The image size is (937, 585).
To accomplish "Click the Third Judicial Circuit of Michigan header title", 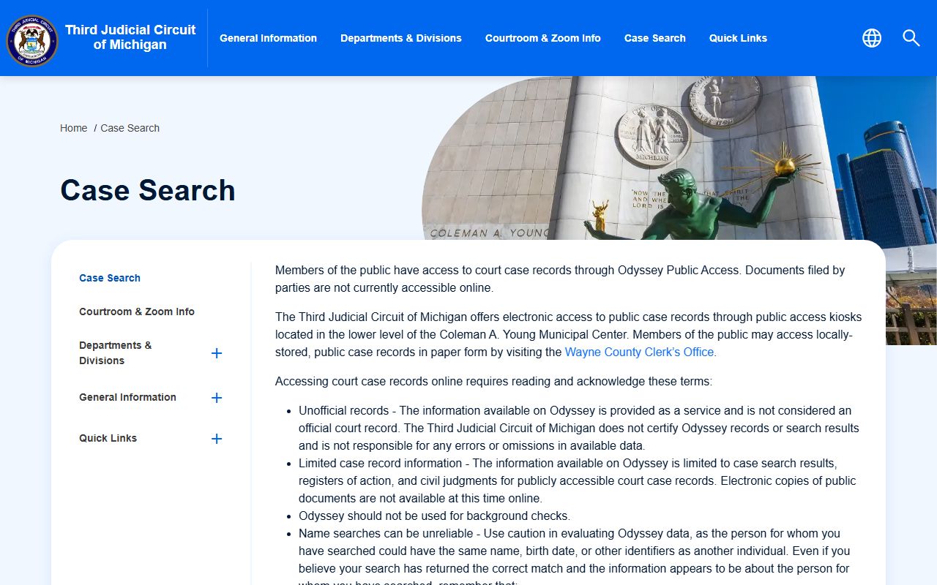I will click(x=130, y=37).
